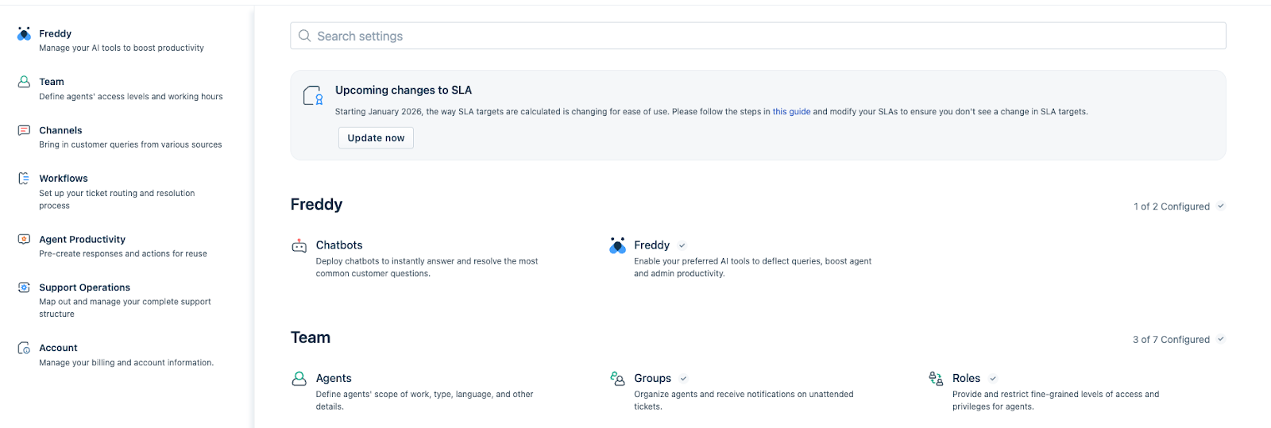This screenshot has width=1271, height=428.
Task: Open the 'this guide' link
Action: coord(791,112)
